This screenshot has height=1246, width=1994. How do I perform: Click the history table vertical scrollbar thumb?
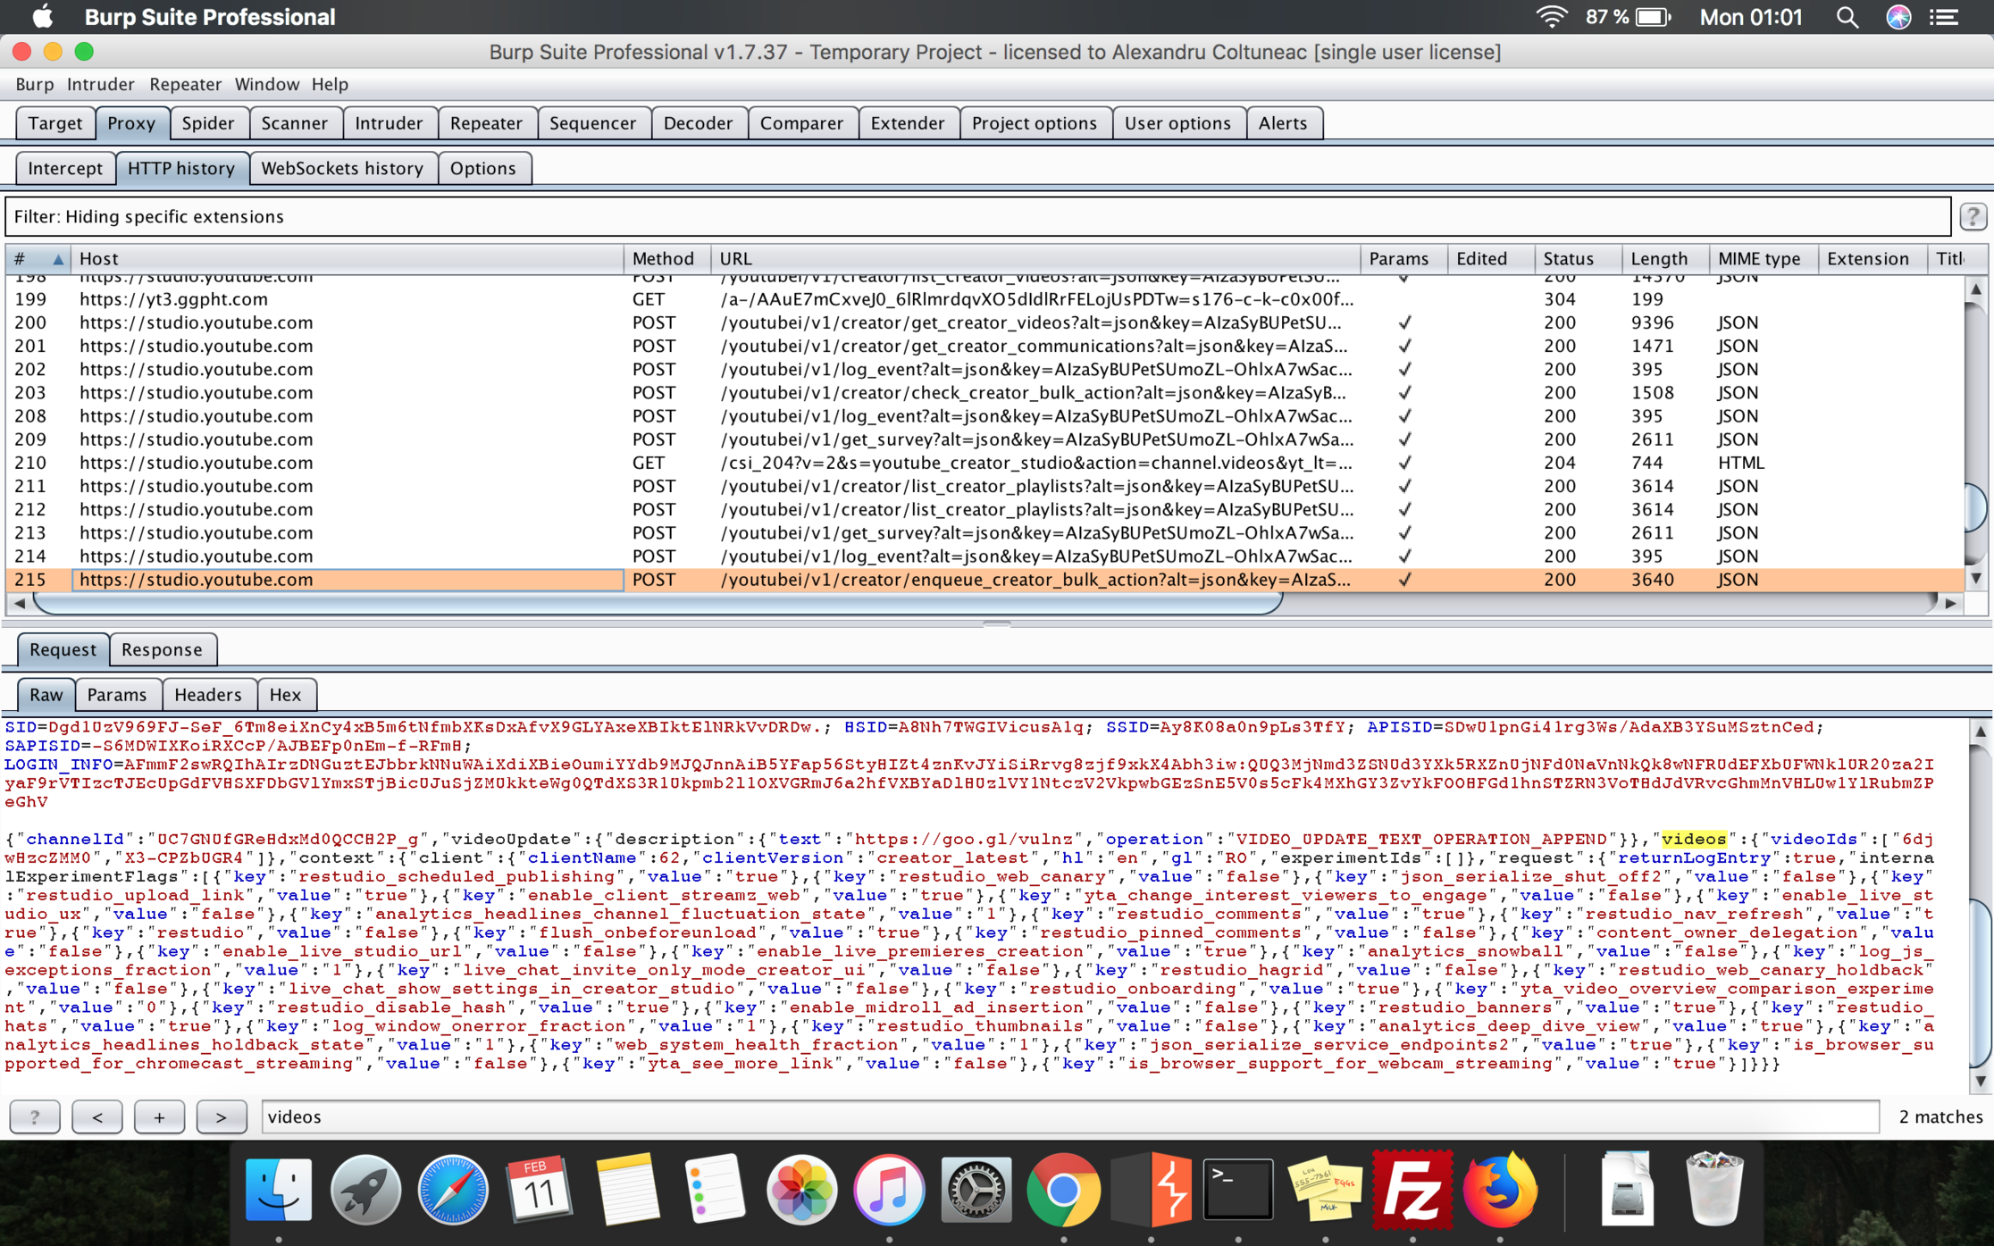(x=1976, y=507)
